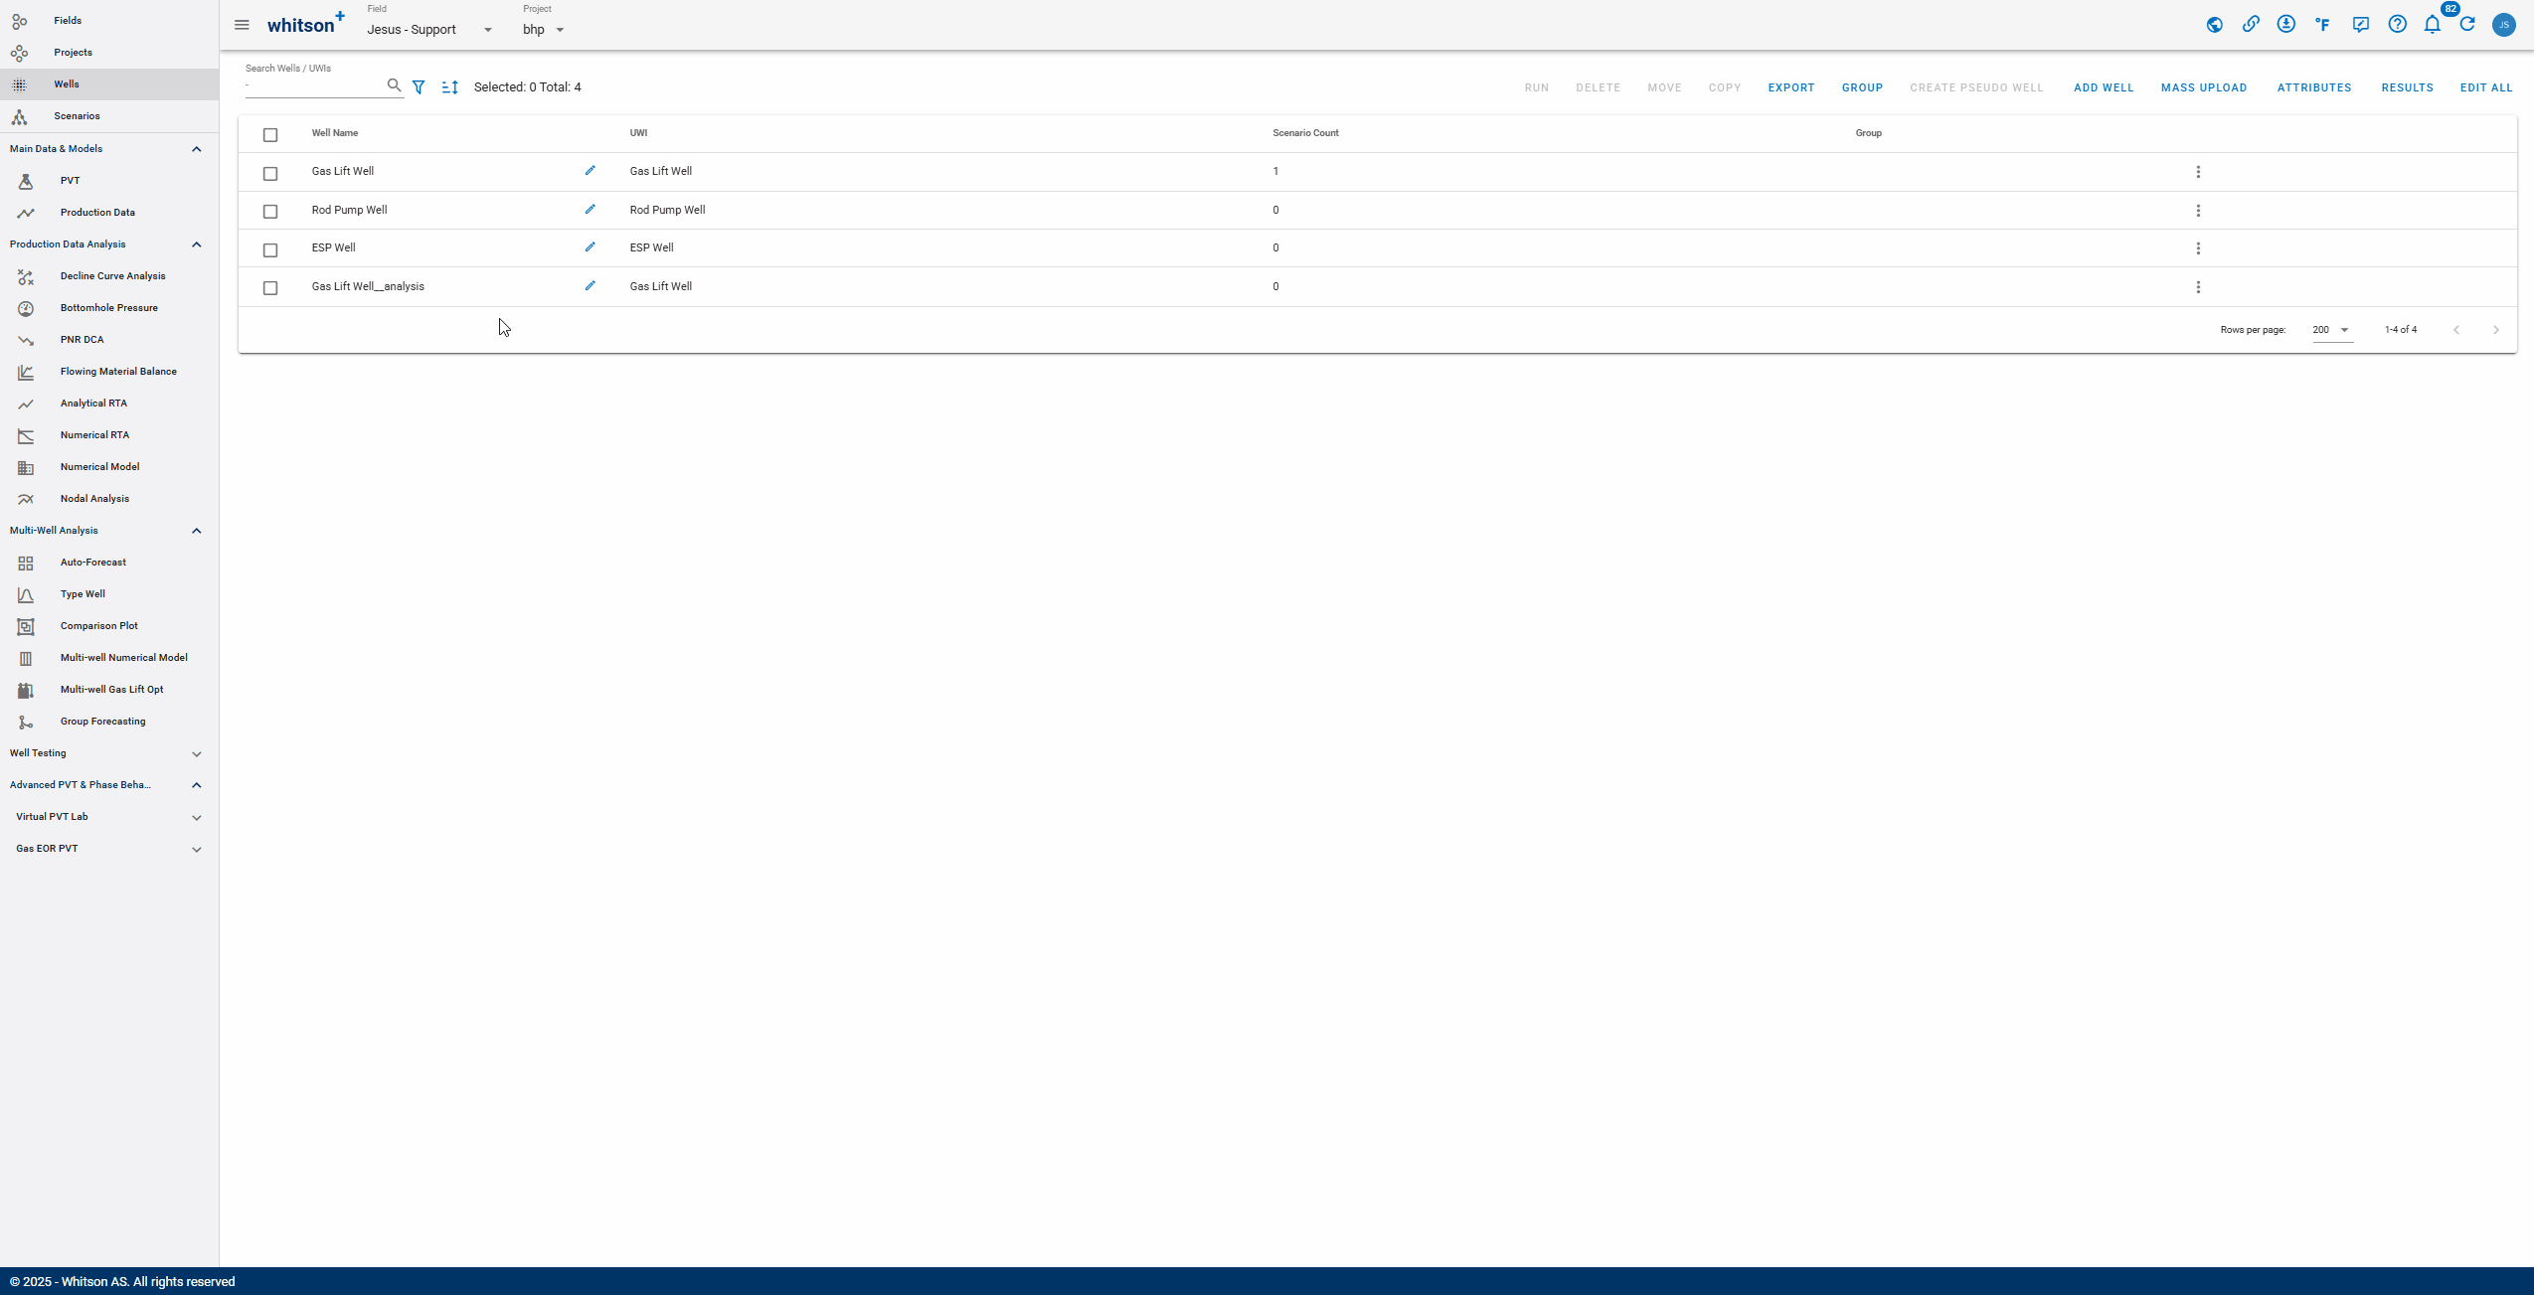Toggle the select-all header checkbox
The height and width of the screenshot is (1295, 2534).
coord(270,135)
